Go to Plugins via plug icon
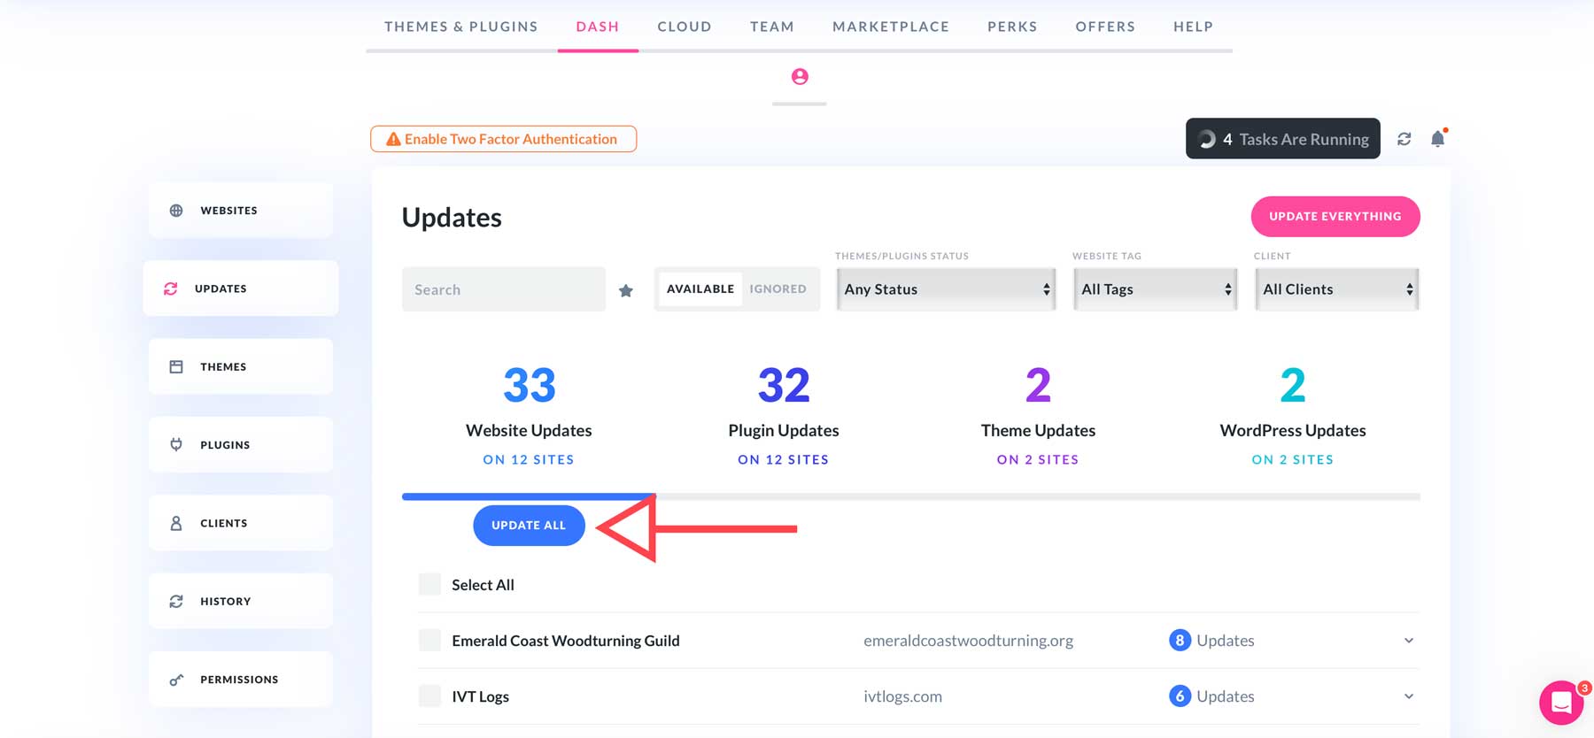Image resolution: width=1594 pixels, height=738 pixels. pos(176,444)
